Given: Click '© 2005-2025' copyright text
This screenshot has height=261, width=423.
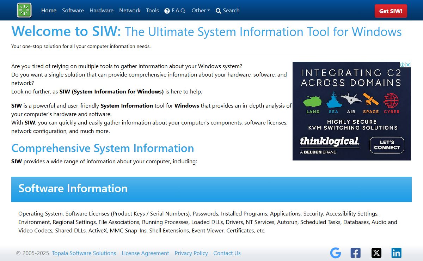Looking at the screenshot, I should pos(32,253).
